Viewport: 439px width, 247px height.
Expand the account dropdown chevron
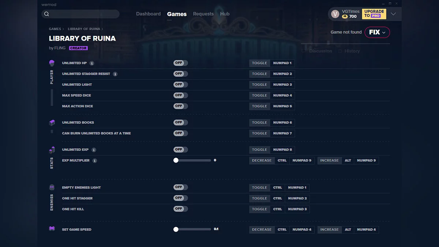click(x=393, y=14)
